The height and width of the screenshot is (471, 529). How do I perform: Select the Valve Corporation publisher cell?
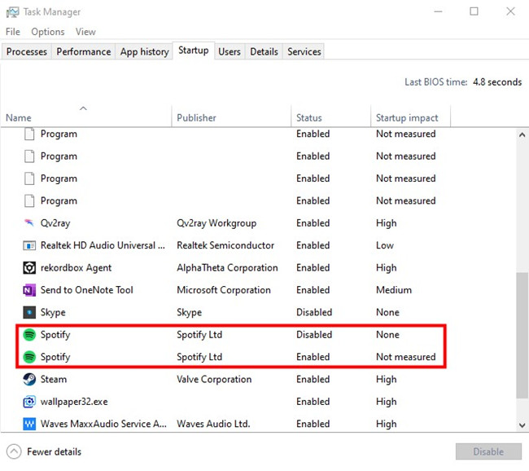click(214, 379)
